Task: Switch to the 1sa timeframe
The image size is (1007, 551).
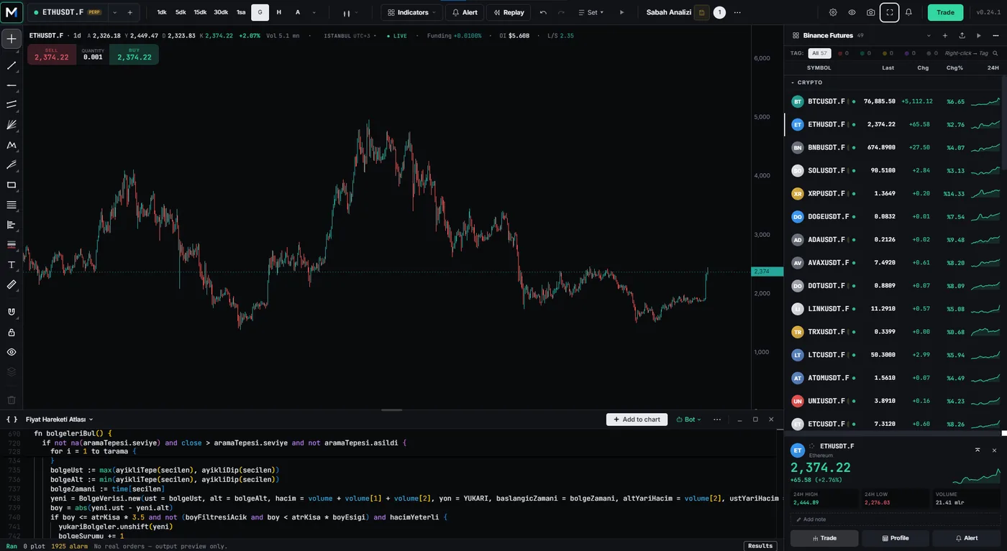Action: coord(241,12)
